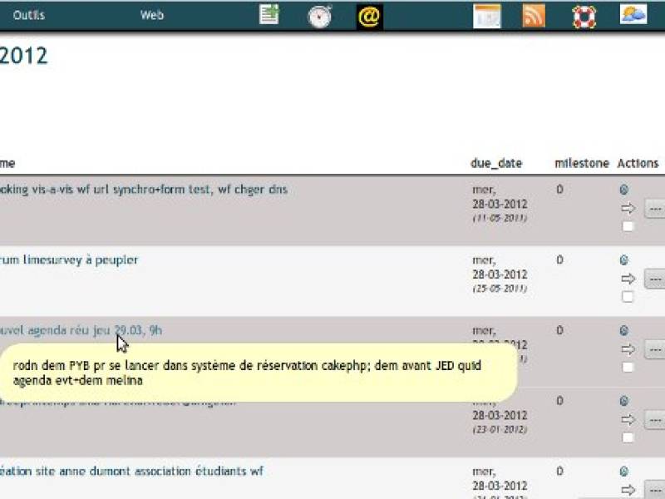Open the Outils menu

(29, 15)
